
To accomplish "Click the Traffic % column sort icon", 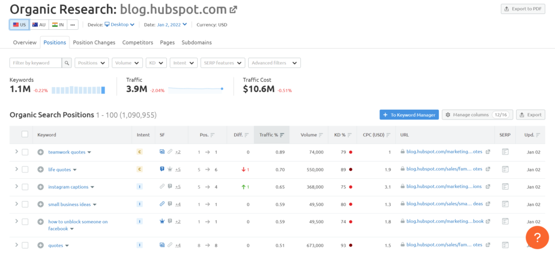I will point(282,135).
